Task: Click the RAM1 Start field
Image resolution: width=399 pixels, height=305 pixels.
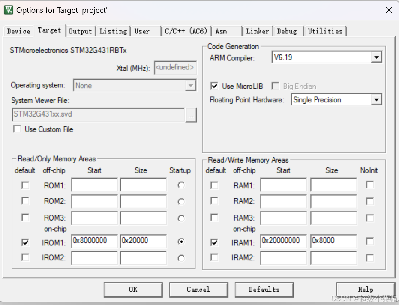Action: tap(283, 185)
